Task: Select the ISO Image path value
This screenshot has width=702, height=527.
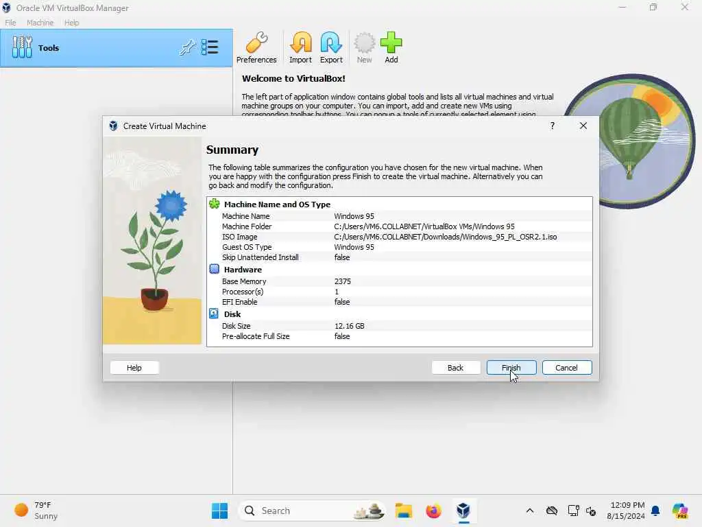Action: point(446,237)
